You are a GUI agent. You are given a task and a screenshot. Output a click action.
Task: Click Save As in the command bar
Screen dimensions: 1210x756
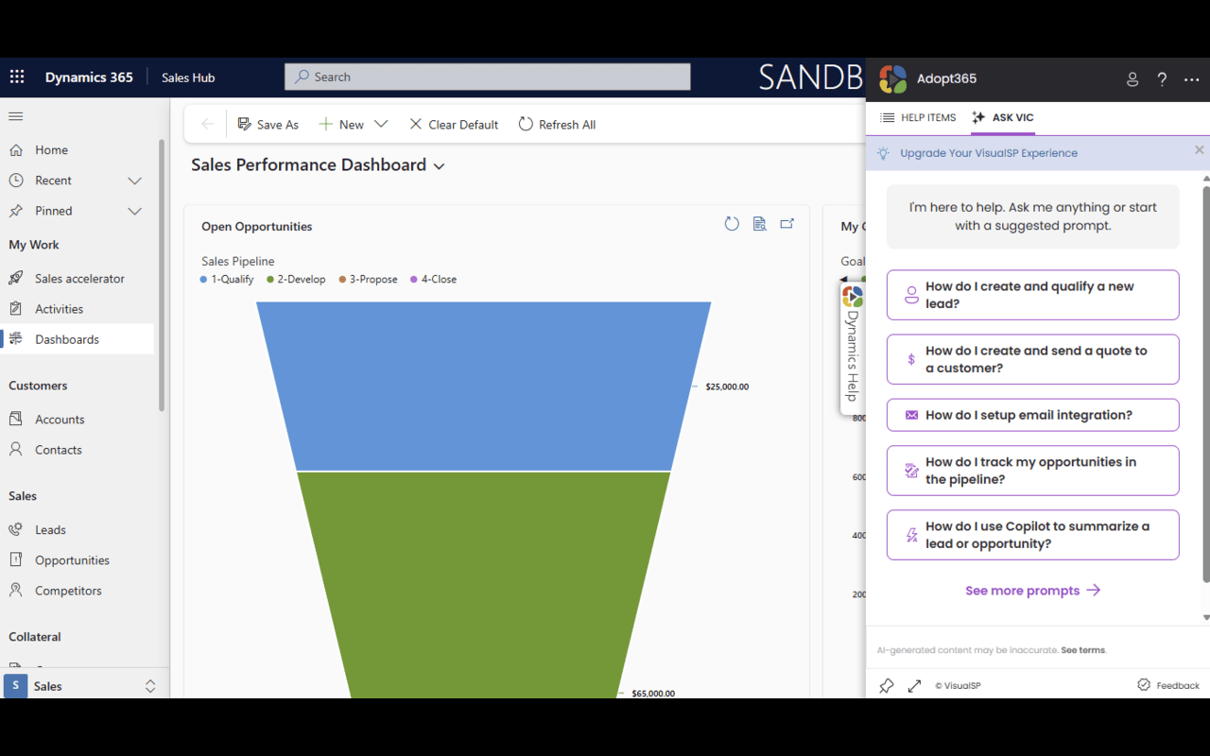[268, 124]
